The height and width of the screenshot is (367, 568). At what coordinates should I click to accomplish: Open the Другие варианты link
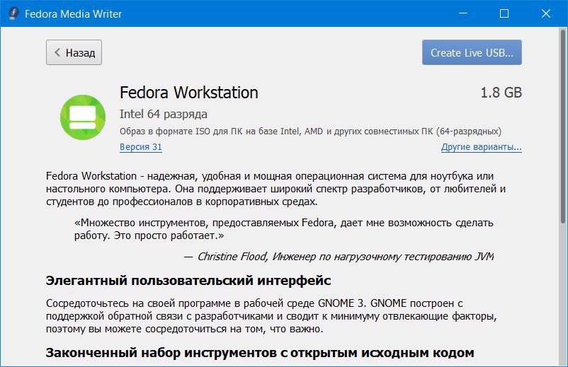481,147
